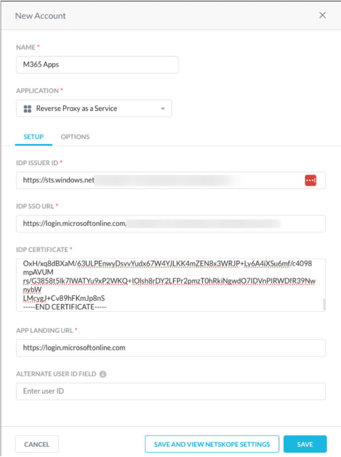Open the Application dropdown chevron

163,108
